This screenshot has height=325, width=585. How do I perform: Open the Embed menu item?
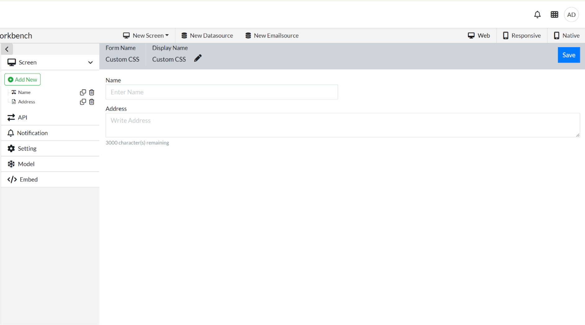coord(29,179)
